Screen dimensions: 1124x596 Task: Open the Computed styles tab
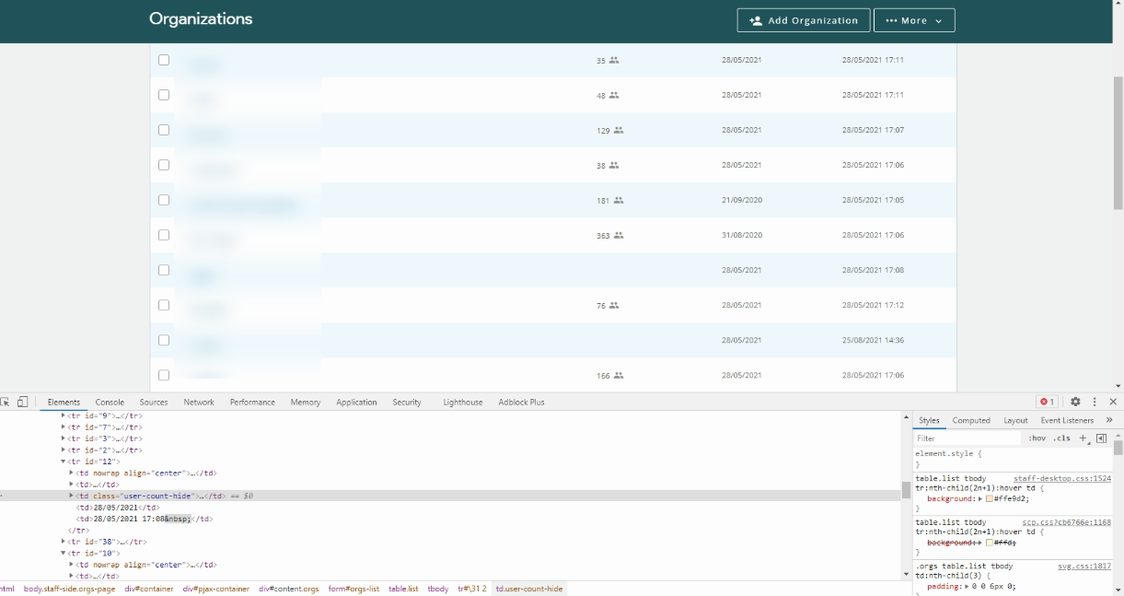pyautogui.click(x=971, y=420)
